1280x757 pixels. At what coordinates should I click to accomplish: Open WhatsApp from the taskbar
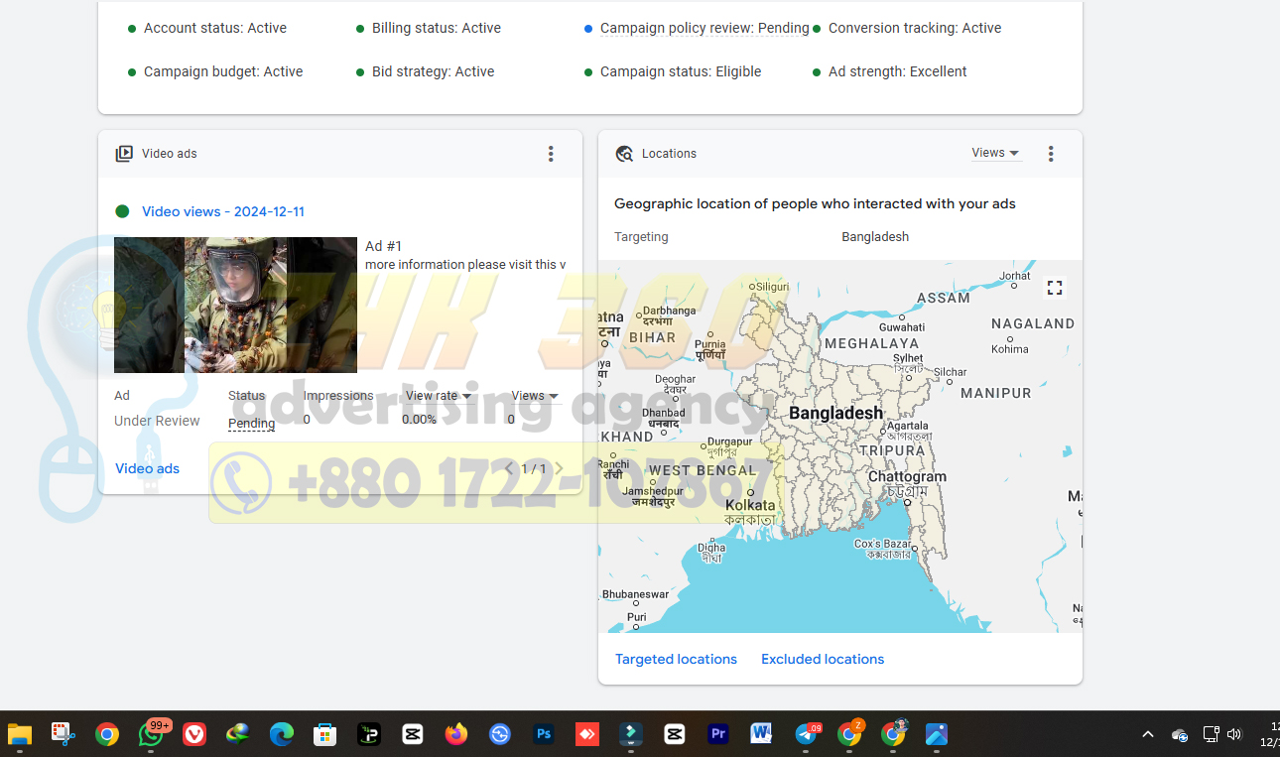click(x=151, y=734)
